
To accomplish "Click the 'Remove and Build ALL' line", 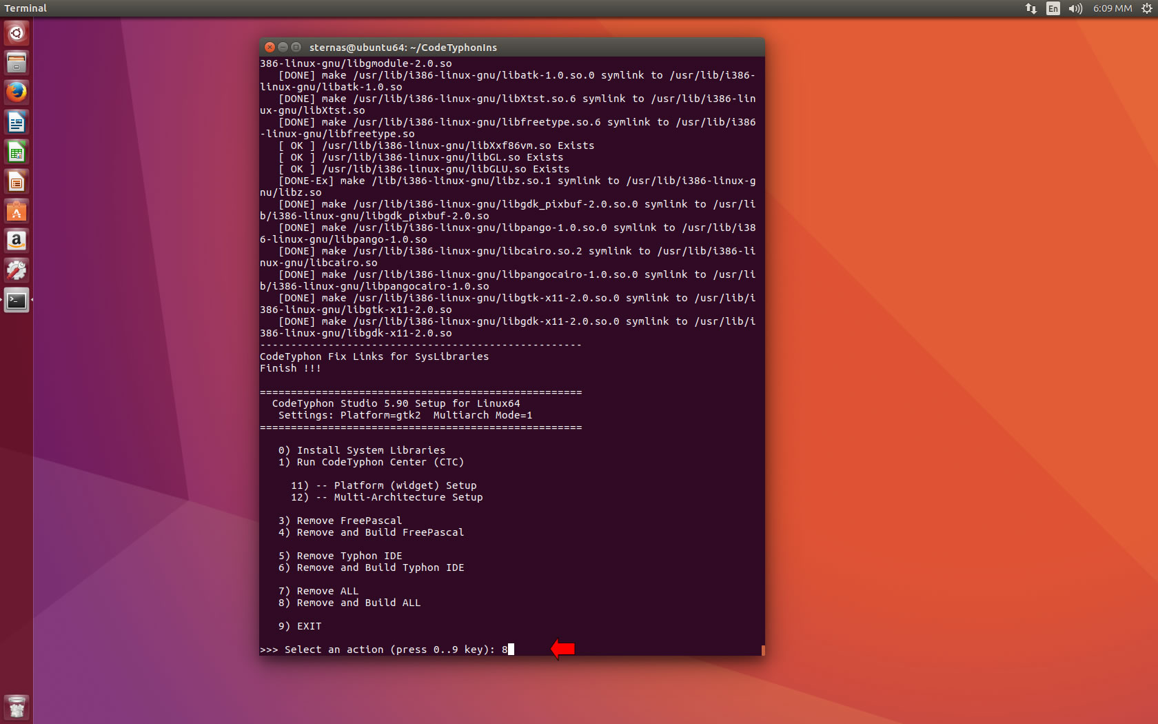I will 349,603.
